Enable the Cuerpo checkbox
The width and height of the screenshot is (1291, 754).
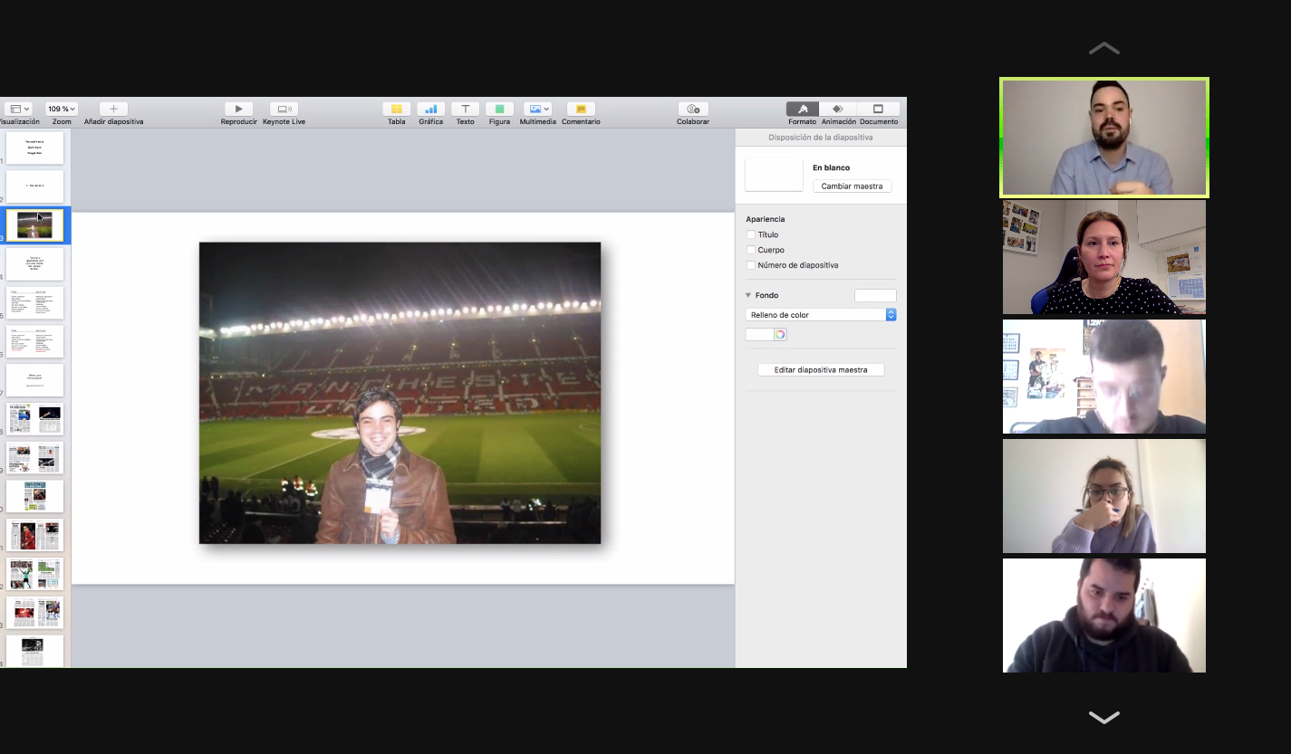750,250
